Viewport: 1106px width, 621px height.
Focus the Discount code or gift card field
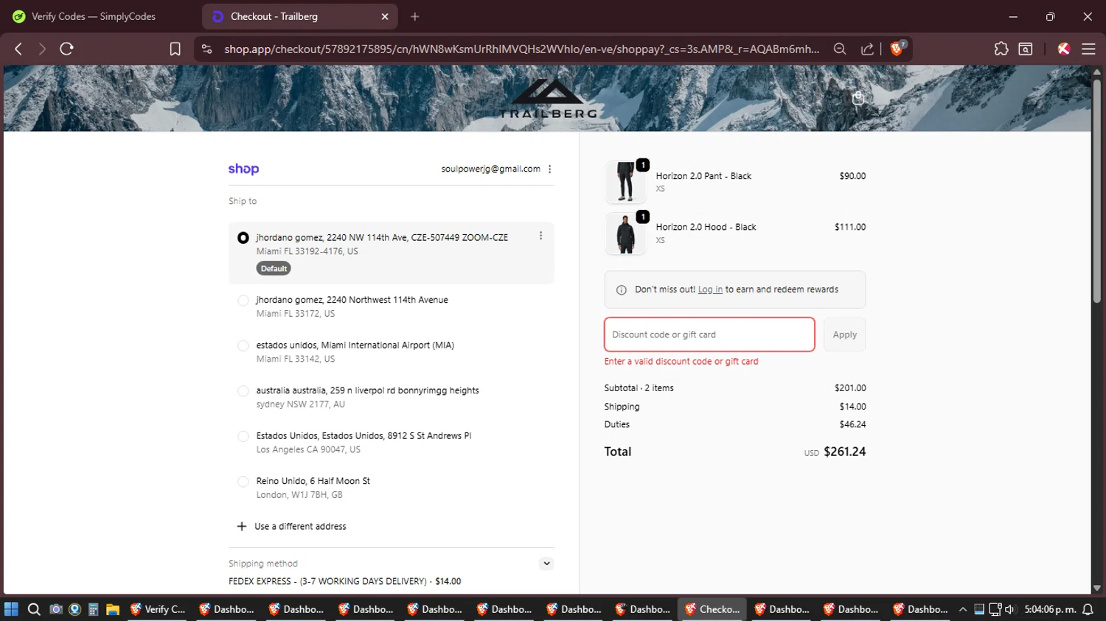[x=709, y=334]
